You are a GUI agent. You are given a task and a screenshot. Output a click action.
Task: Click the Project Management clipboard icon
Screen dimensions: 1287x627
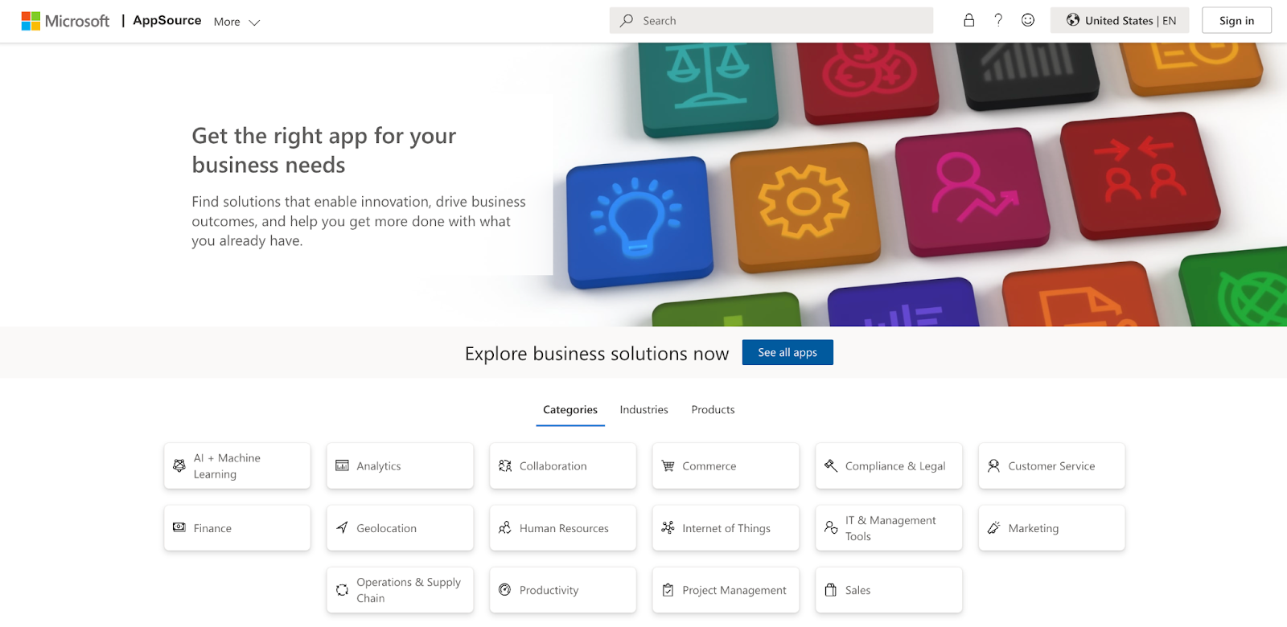coord(668,590)
